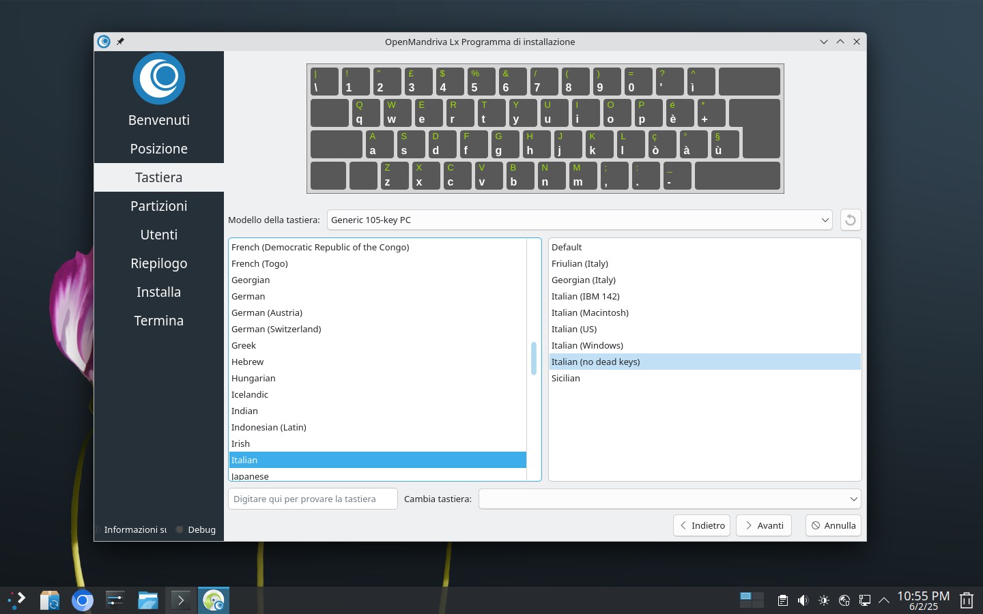The image size is (983, 614).
Task: Show hidden system tray icons
Action: coord(884,600)
